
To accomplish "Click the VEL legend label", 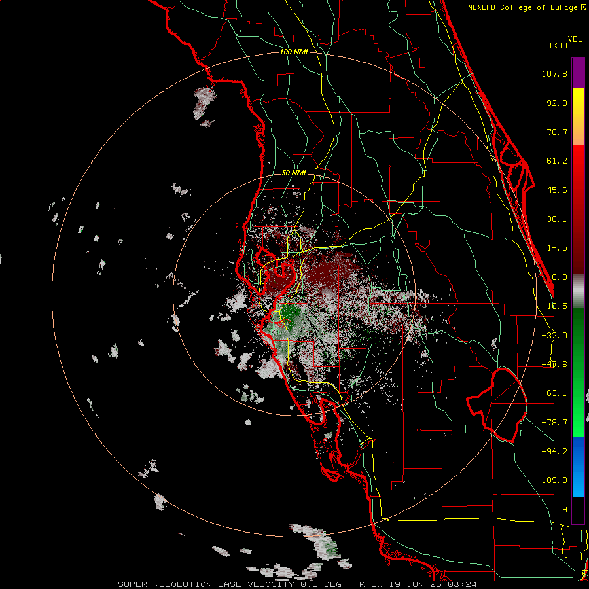I will pos(575,39).
